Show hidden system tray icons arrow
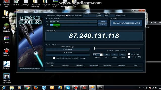 tap(143, 88)
